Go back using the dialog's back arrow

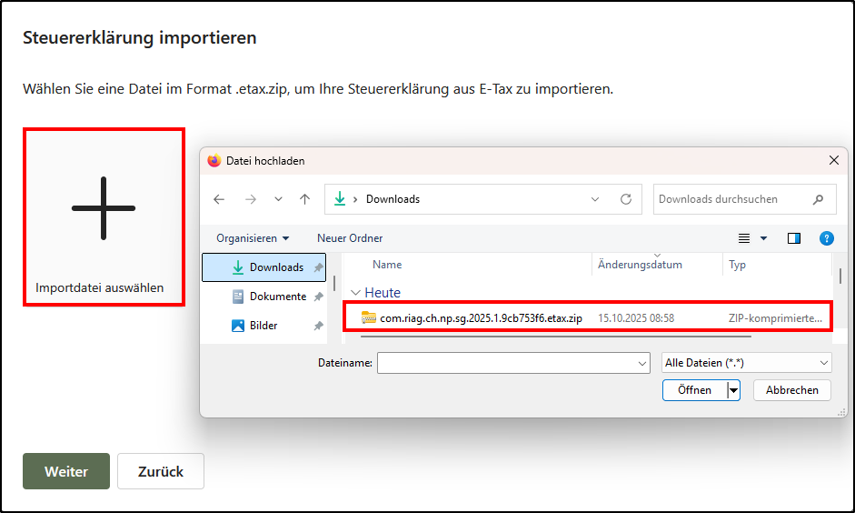pos(219,199)
